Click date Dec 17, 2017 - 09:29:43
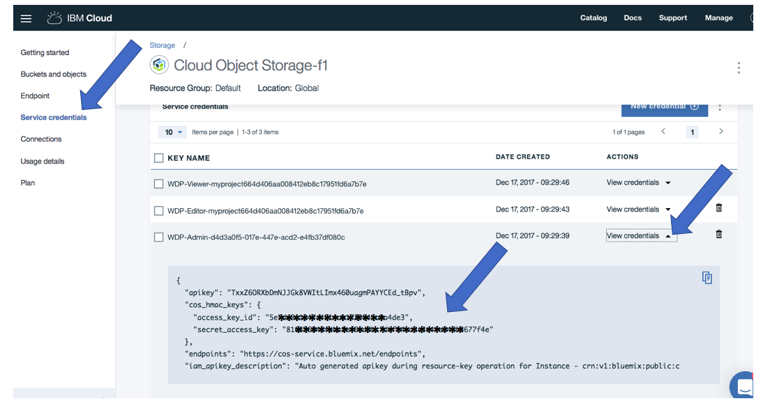This screenshot has width=770, height=408. pos(532,210)
